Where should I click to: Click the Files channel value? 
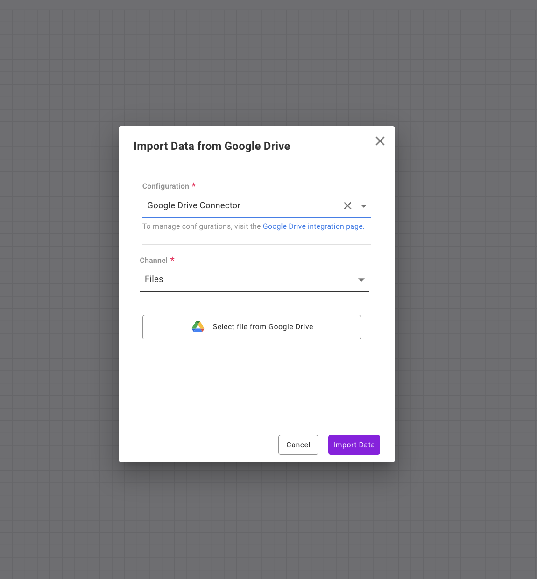coord(154,279)
